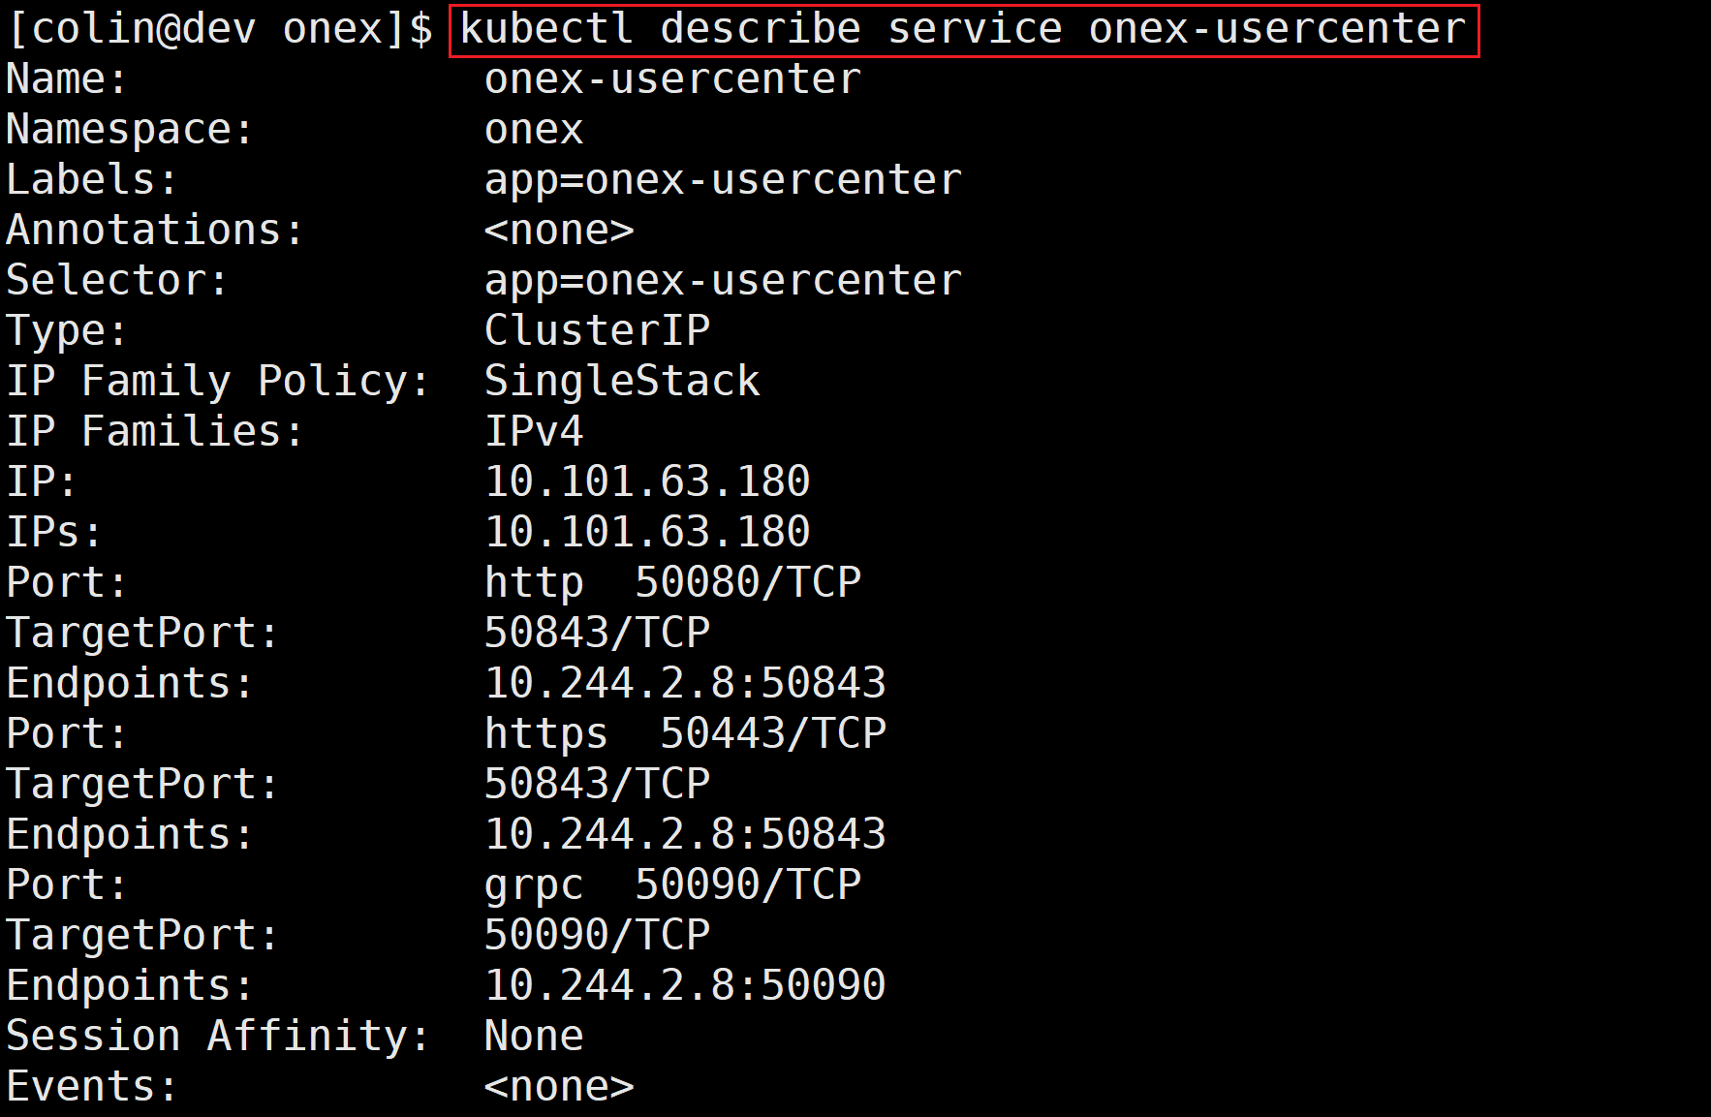Click the SingleStack IP Family Policy value

(622, 382)
